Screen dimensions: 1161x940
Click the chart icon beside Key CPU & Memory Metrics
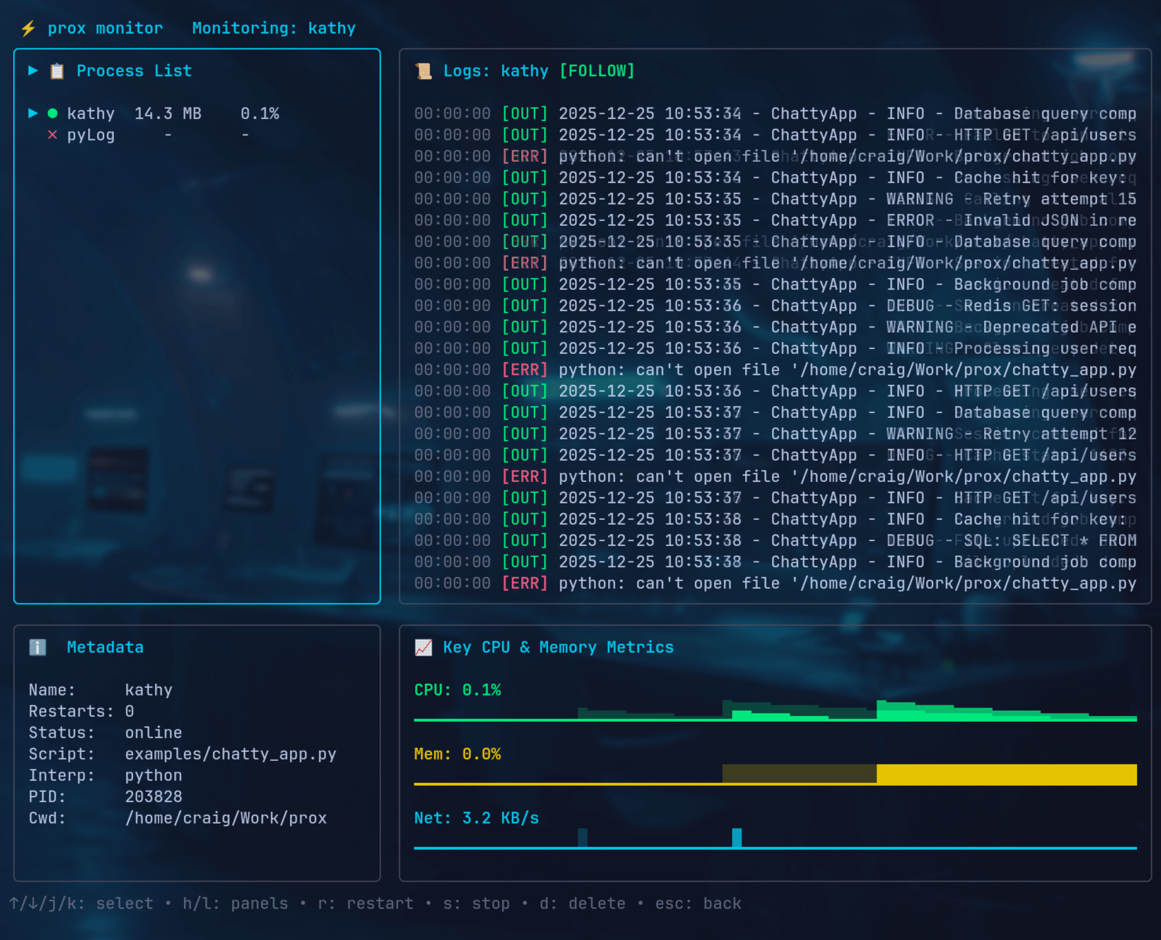click(423, 647)
